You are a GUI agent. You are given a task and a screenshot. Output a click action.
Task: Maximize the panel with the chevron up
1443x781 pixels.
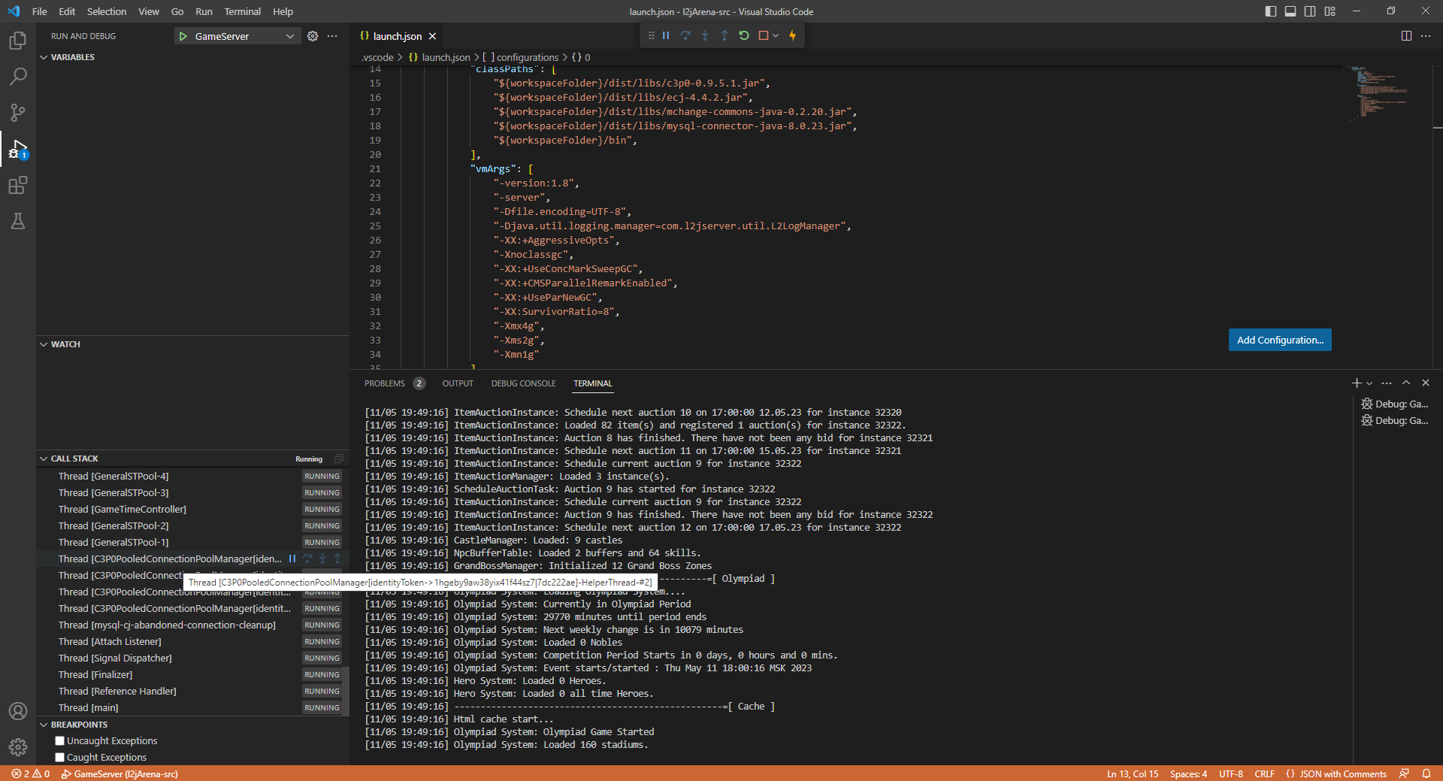(x=1406, y=383)
